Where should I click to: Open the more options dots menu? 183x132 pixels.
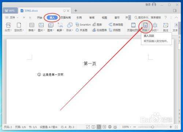pyautogui.click(x=171, y=18)
